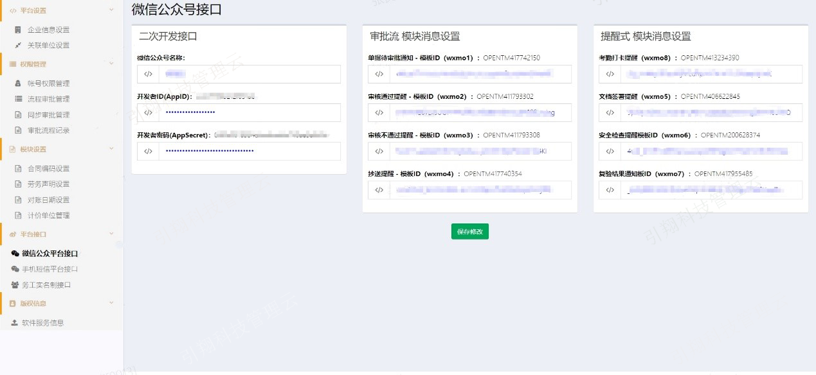Collapse the 权限管理 section chevron
The height and width of the screenshot is (375, 816).
(111, 64)
